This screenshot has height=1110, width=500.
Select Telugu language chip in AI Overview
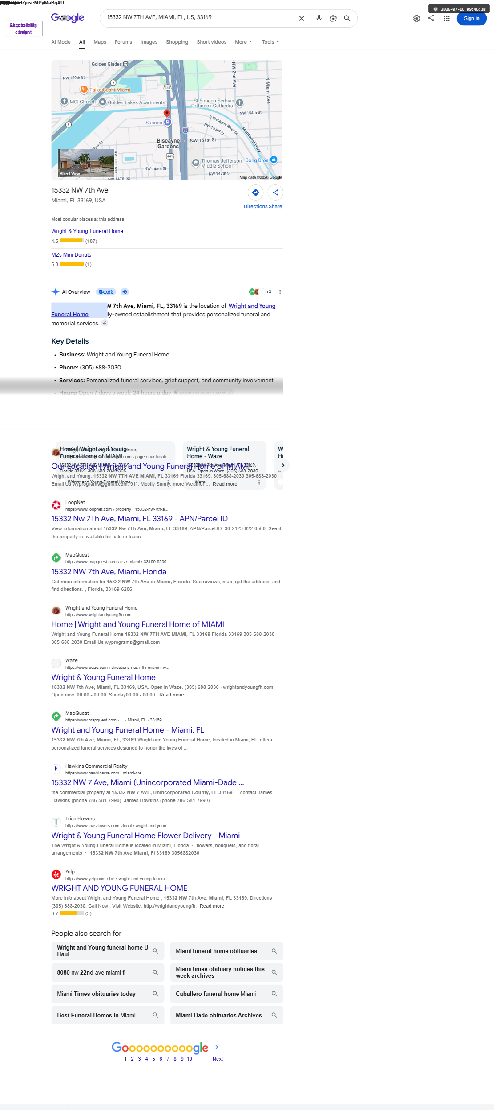click(x=106, y=292)
